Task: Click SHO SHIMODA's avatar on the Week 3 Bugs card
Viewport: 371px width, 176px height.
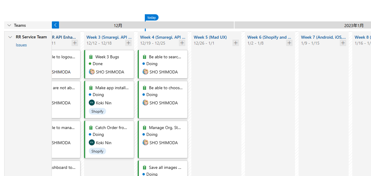Action: tap(92, 72)
